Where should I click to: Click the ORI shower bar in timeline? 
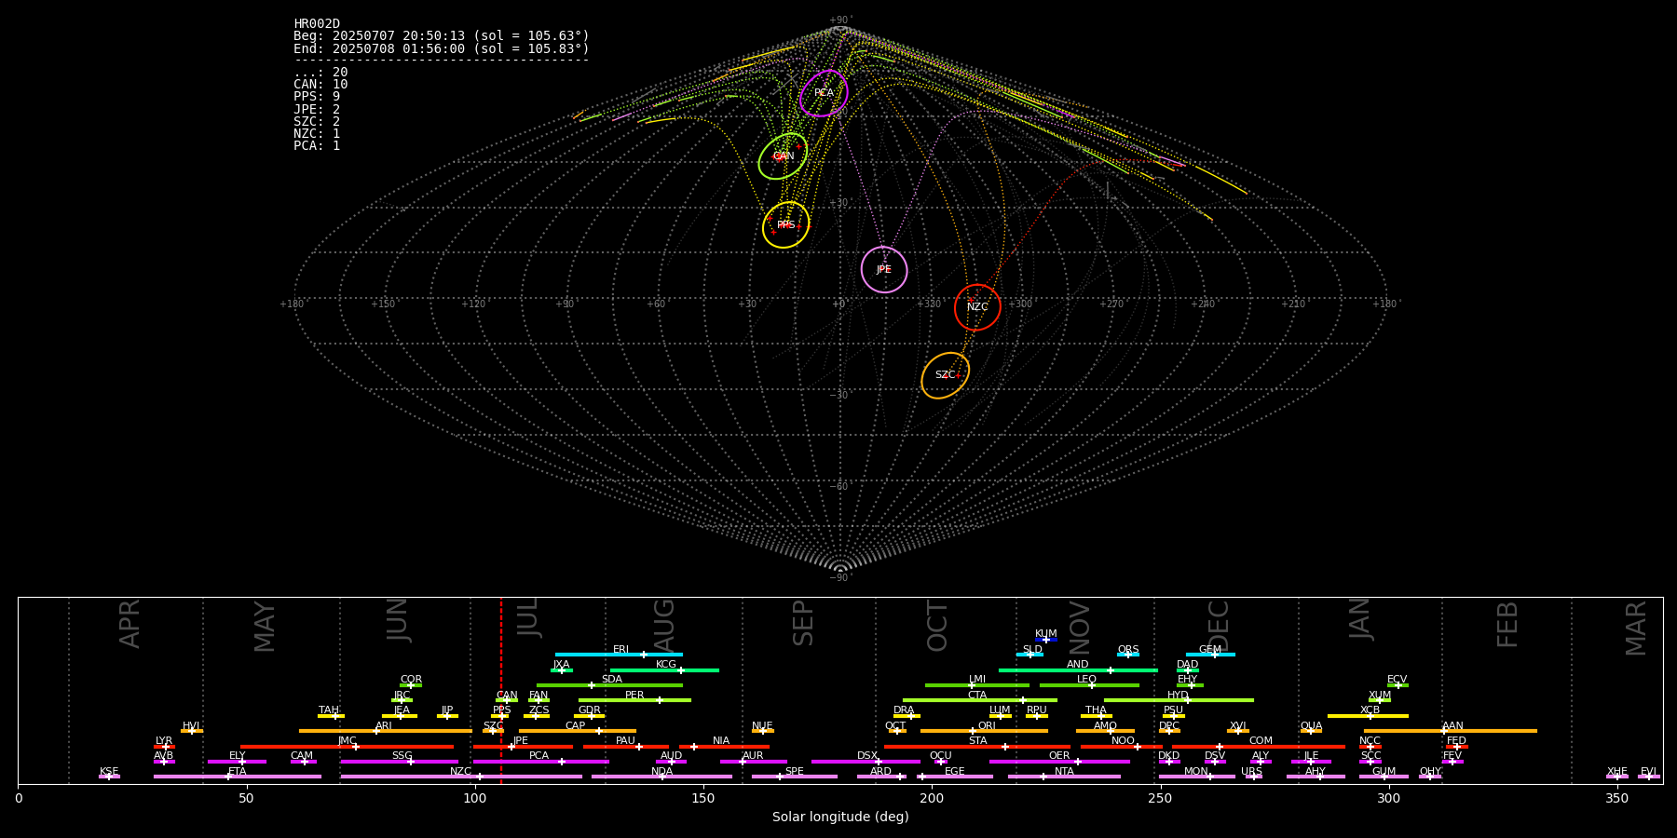click(984, 731)
